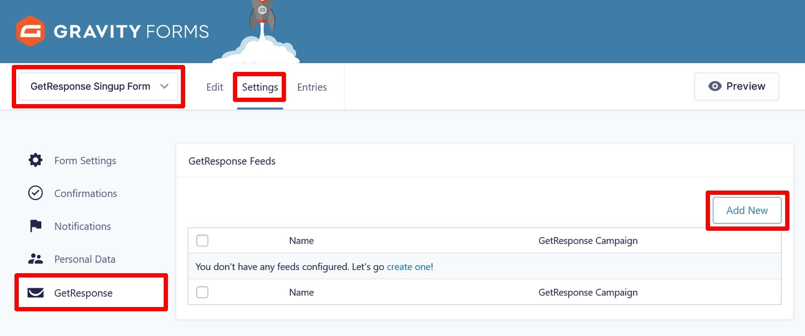Click the GRAVITY FORMS wordmark text
This screenshot has height=336, width=805.
131,32
